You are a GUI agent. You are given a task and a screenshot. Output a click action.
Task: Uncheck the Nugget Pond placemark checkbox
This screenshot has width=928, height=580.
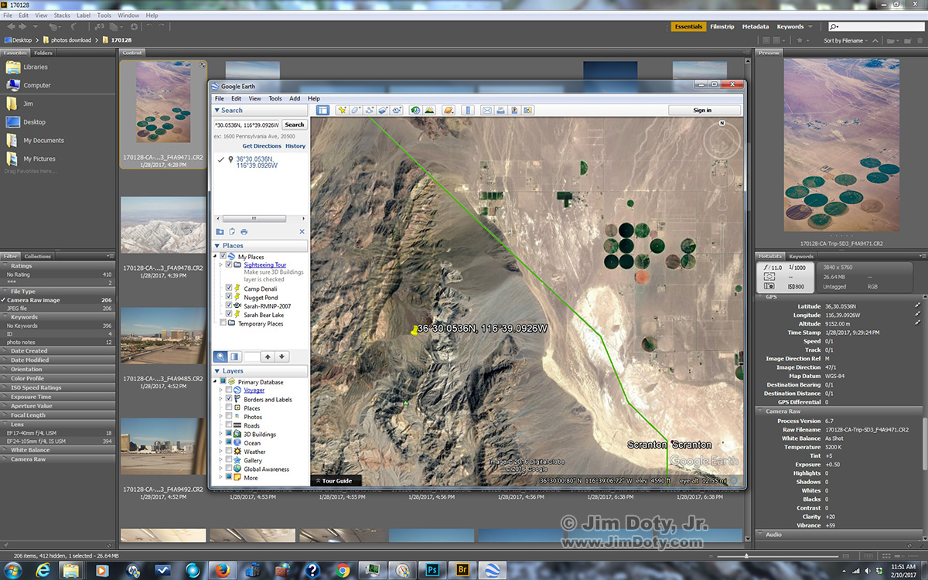pyautogui.click(x=228, y=297)
